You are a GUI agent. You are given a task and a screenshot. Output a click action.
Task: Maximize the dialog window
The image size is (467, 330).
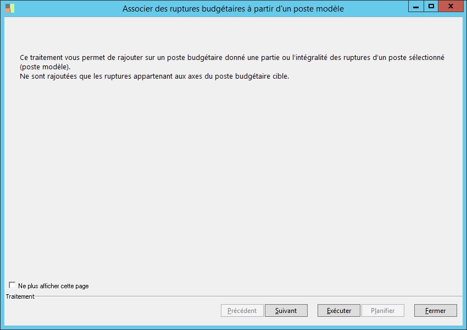pos(431,7)
